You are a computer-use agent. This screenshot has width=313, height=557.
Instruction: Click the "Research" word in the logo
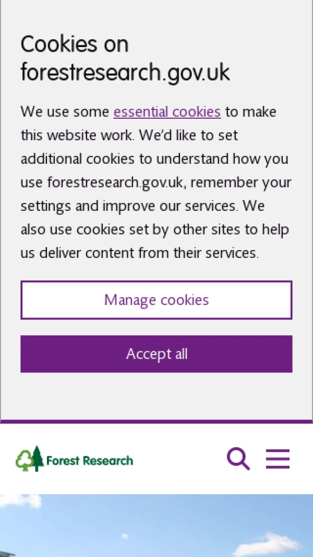point(107,461)
